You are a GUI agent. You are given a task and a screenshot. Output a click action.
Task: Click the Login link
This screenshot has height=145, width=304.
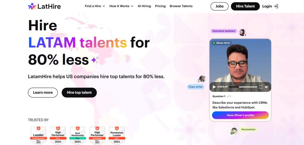pyautogui.click(x=270, y=6)
